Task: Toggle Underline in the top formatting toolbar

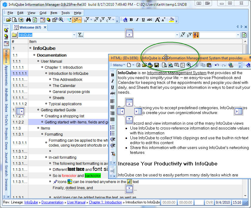Action: [143, 20]
